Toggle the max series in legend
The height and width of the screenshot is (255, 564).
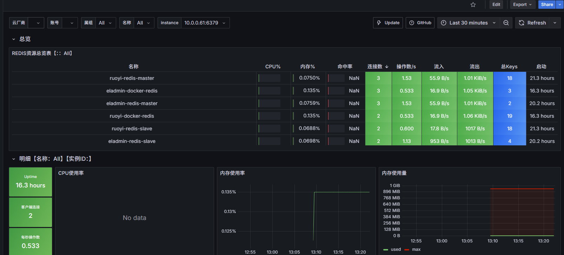416,249
